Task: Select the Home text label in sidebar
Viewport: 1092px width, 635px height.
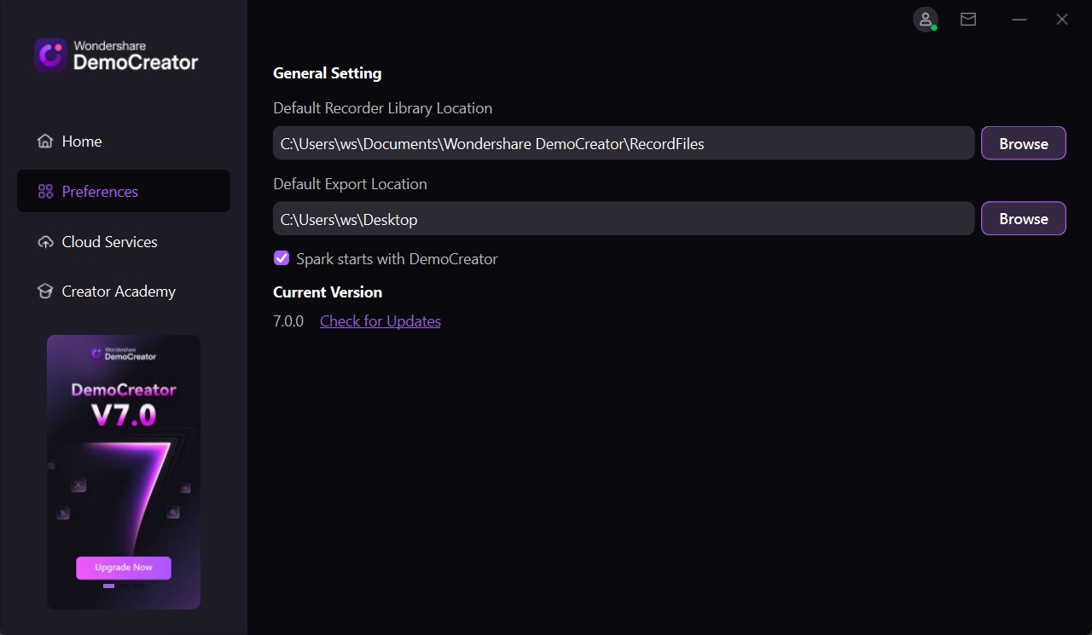Action: (82, 141)
